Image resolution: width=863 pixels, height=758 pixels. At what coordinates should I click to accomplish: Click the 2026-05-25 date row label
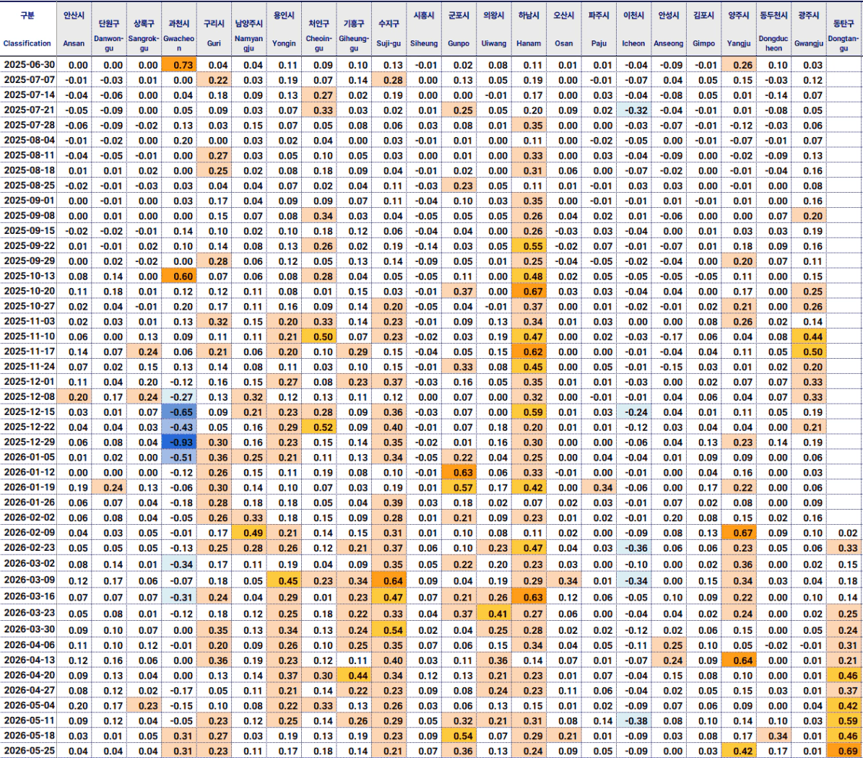pos(29,751)
